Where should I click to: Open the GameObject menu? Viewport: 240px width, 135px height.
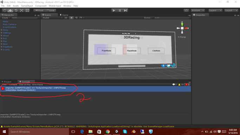pyautogui.click(x=27, y=6)
